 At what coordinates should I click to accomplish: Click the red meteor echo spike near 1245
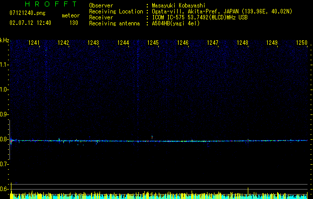coord(152,137)
